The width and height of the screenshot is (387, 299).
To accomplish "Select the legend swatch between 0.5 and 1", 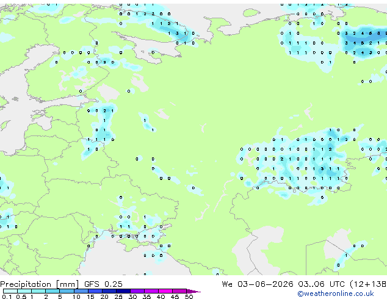I will click(x=24, y=291).
